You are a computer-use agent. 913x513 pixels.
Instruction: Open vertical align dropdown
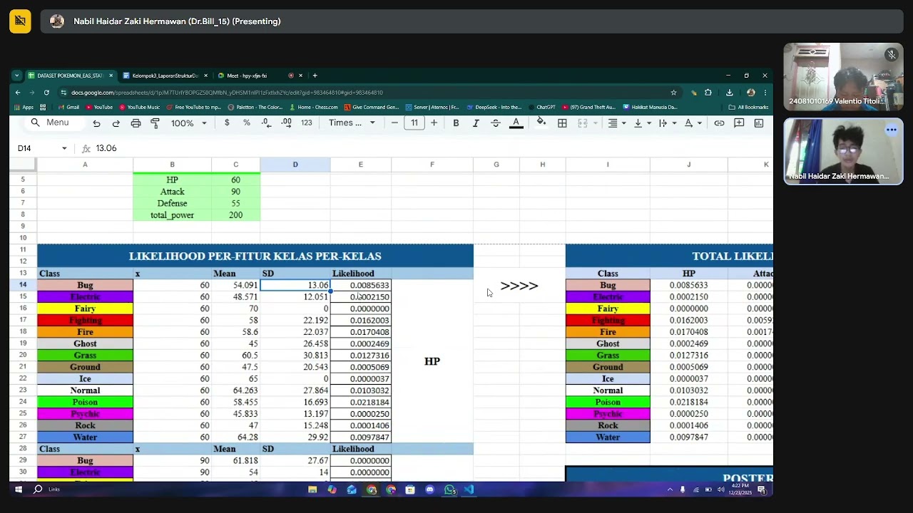[641, 123]
